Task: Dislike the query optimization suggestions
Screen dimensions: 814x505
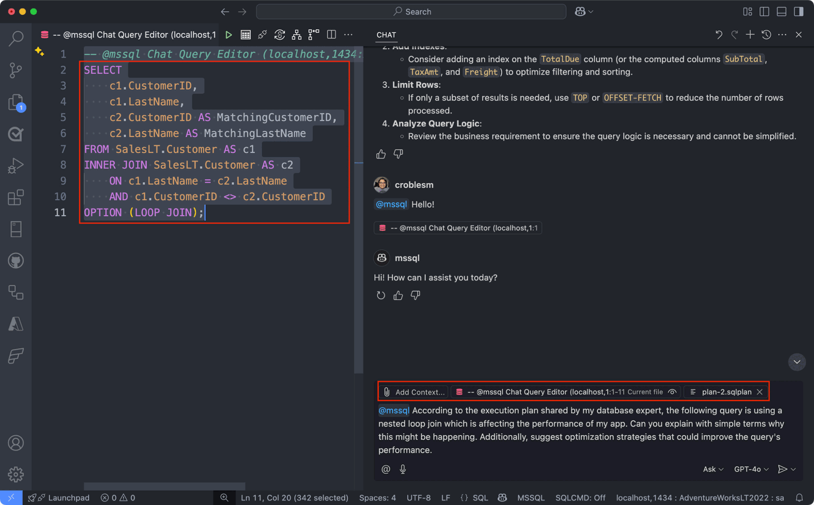Action: (x=398, y=154)
